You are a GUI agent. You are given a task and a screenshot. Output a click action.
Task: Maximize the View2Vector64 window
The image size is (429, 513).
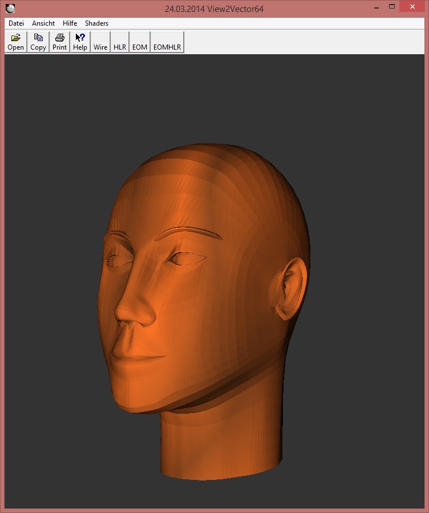click(392, 7)
